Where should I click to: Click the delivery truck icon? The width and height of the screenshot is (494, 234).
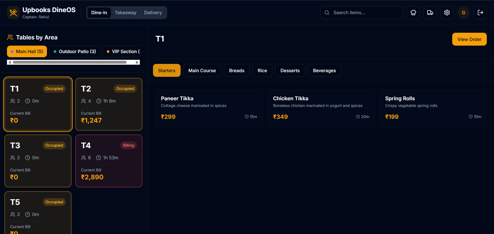pos(430,13)
